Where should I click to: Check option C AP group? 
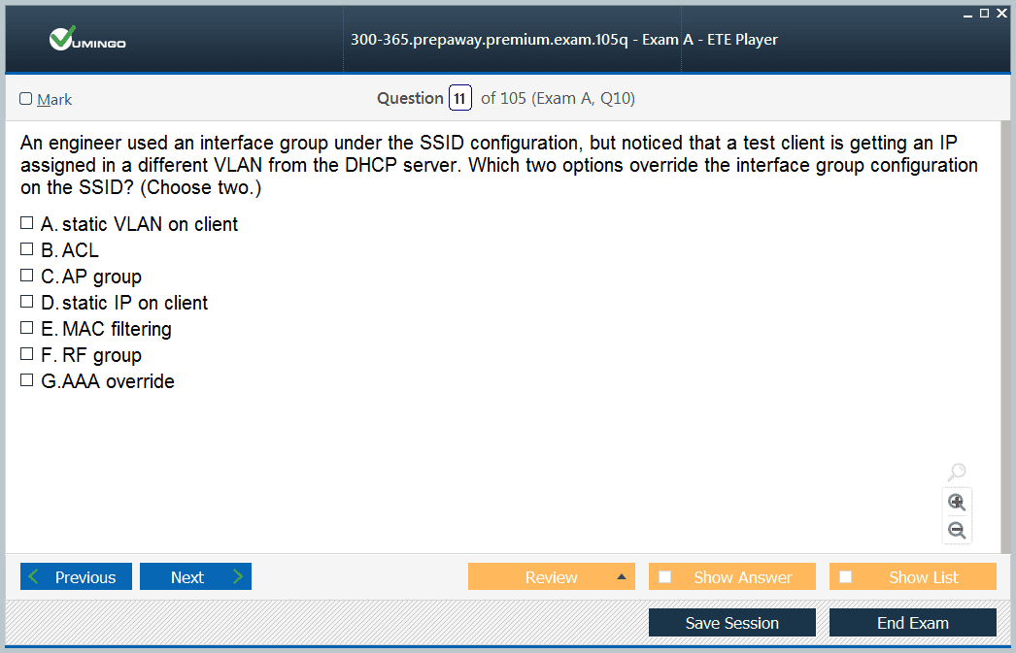click(x=26, y=275)
